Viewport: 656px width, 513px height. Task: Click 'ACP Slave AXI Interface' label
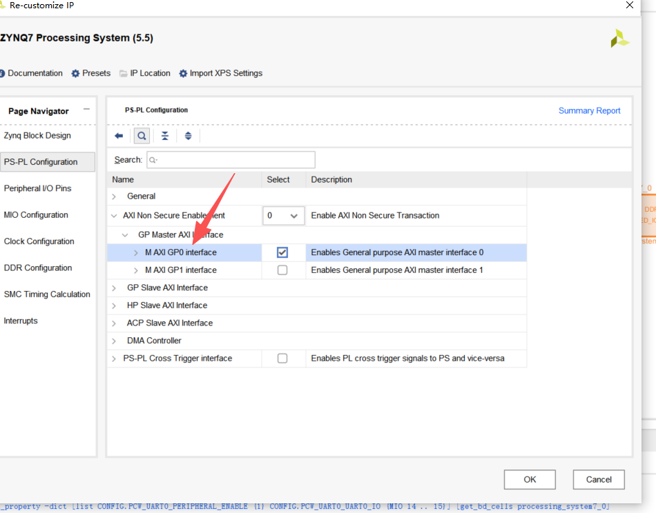pyautogui.click(x=170, y=323)
